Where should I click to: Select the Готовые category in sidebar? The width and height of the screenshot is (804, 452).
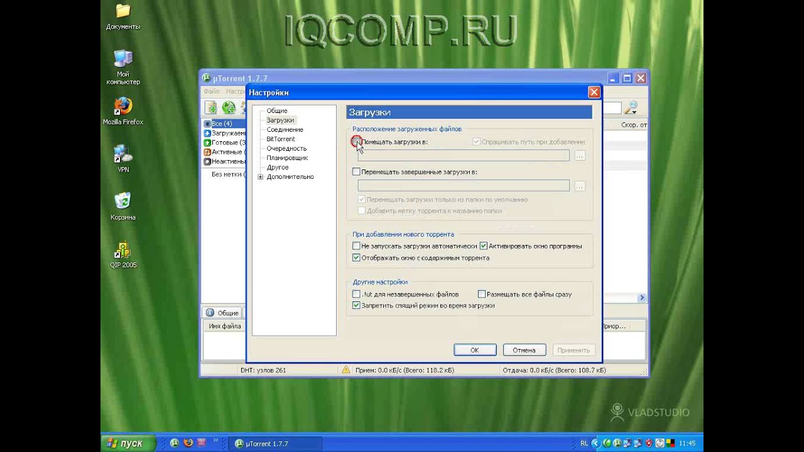tap(224, 143)
